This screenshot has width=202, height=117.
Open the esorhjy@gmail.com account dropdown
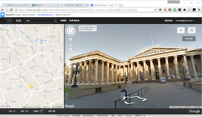click(185, 21)
